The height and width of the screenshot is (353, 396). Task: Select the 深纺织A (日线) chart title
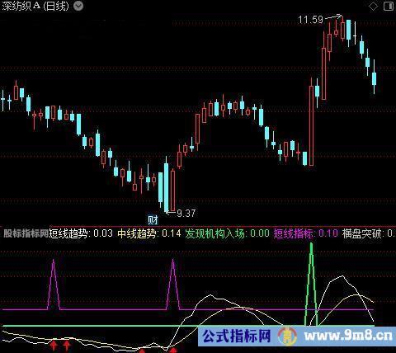[x=35, y=6]
